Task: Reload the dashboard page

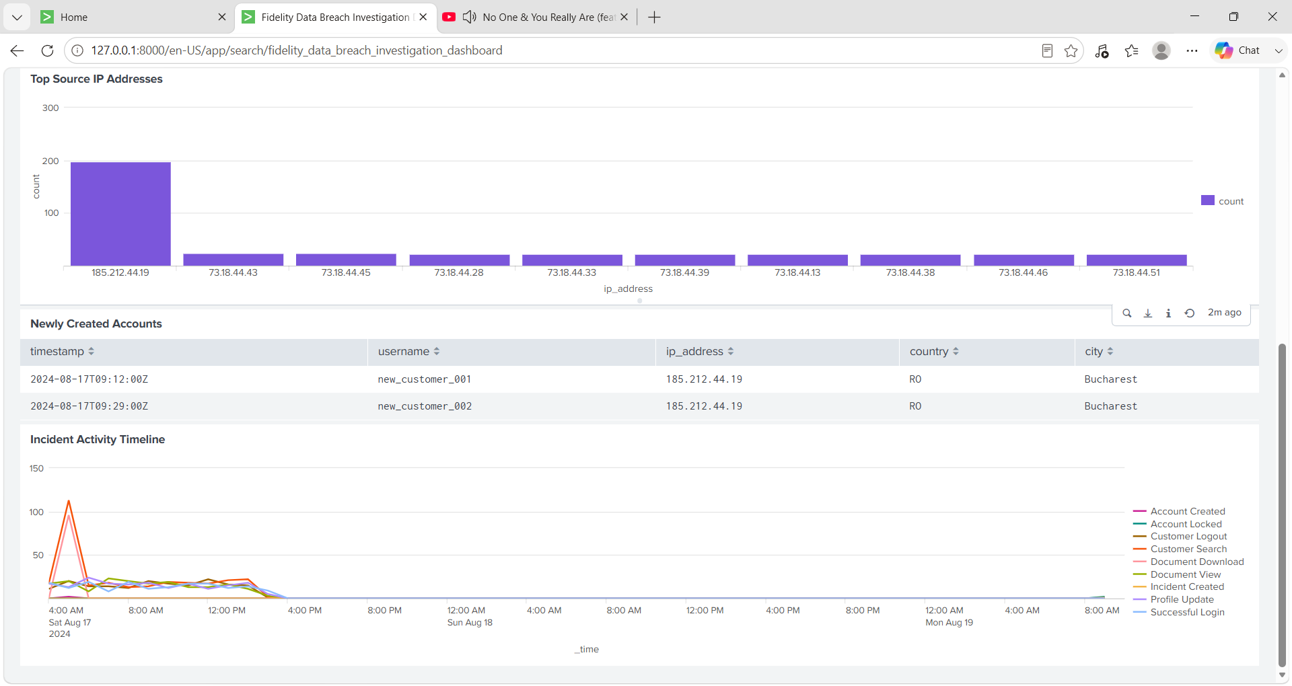Action: coord(47,50)
